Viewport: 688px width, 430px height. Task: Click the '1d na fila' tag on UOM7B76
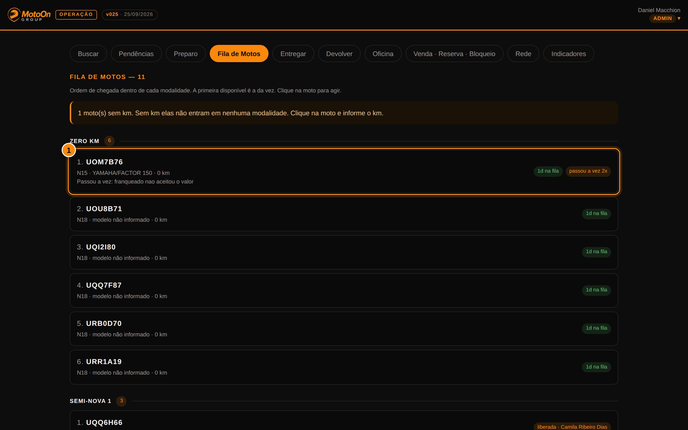pos(548,171)
